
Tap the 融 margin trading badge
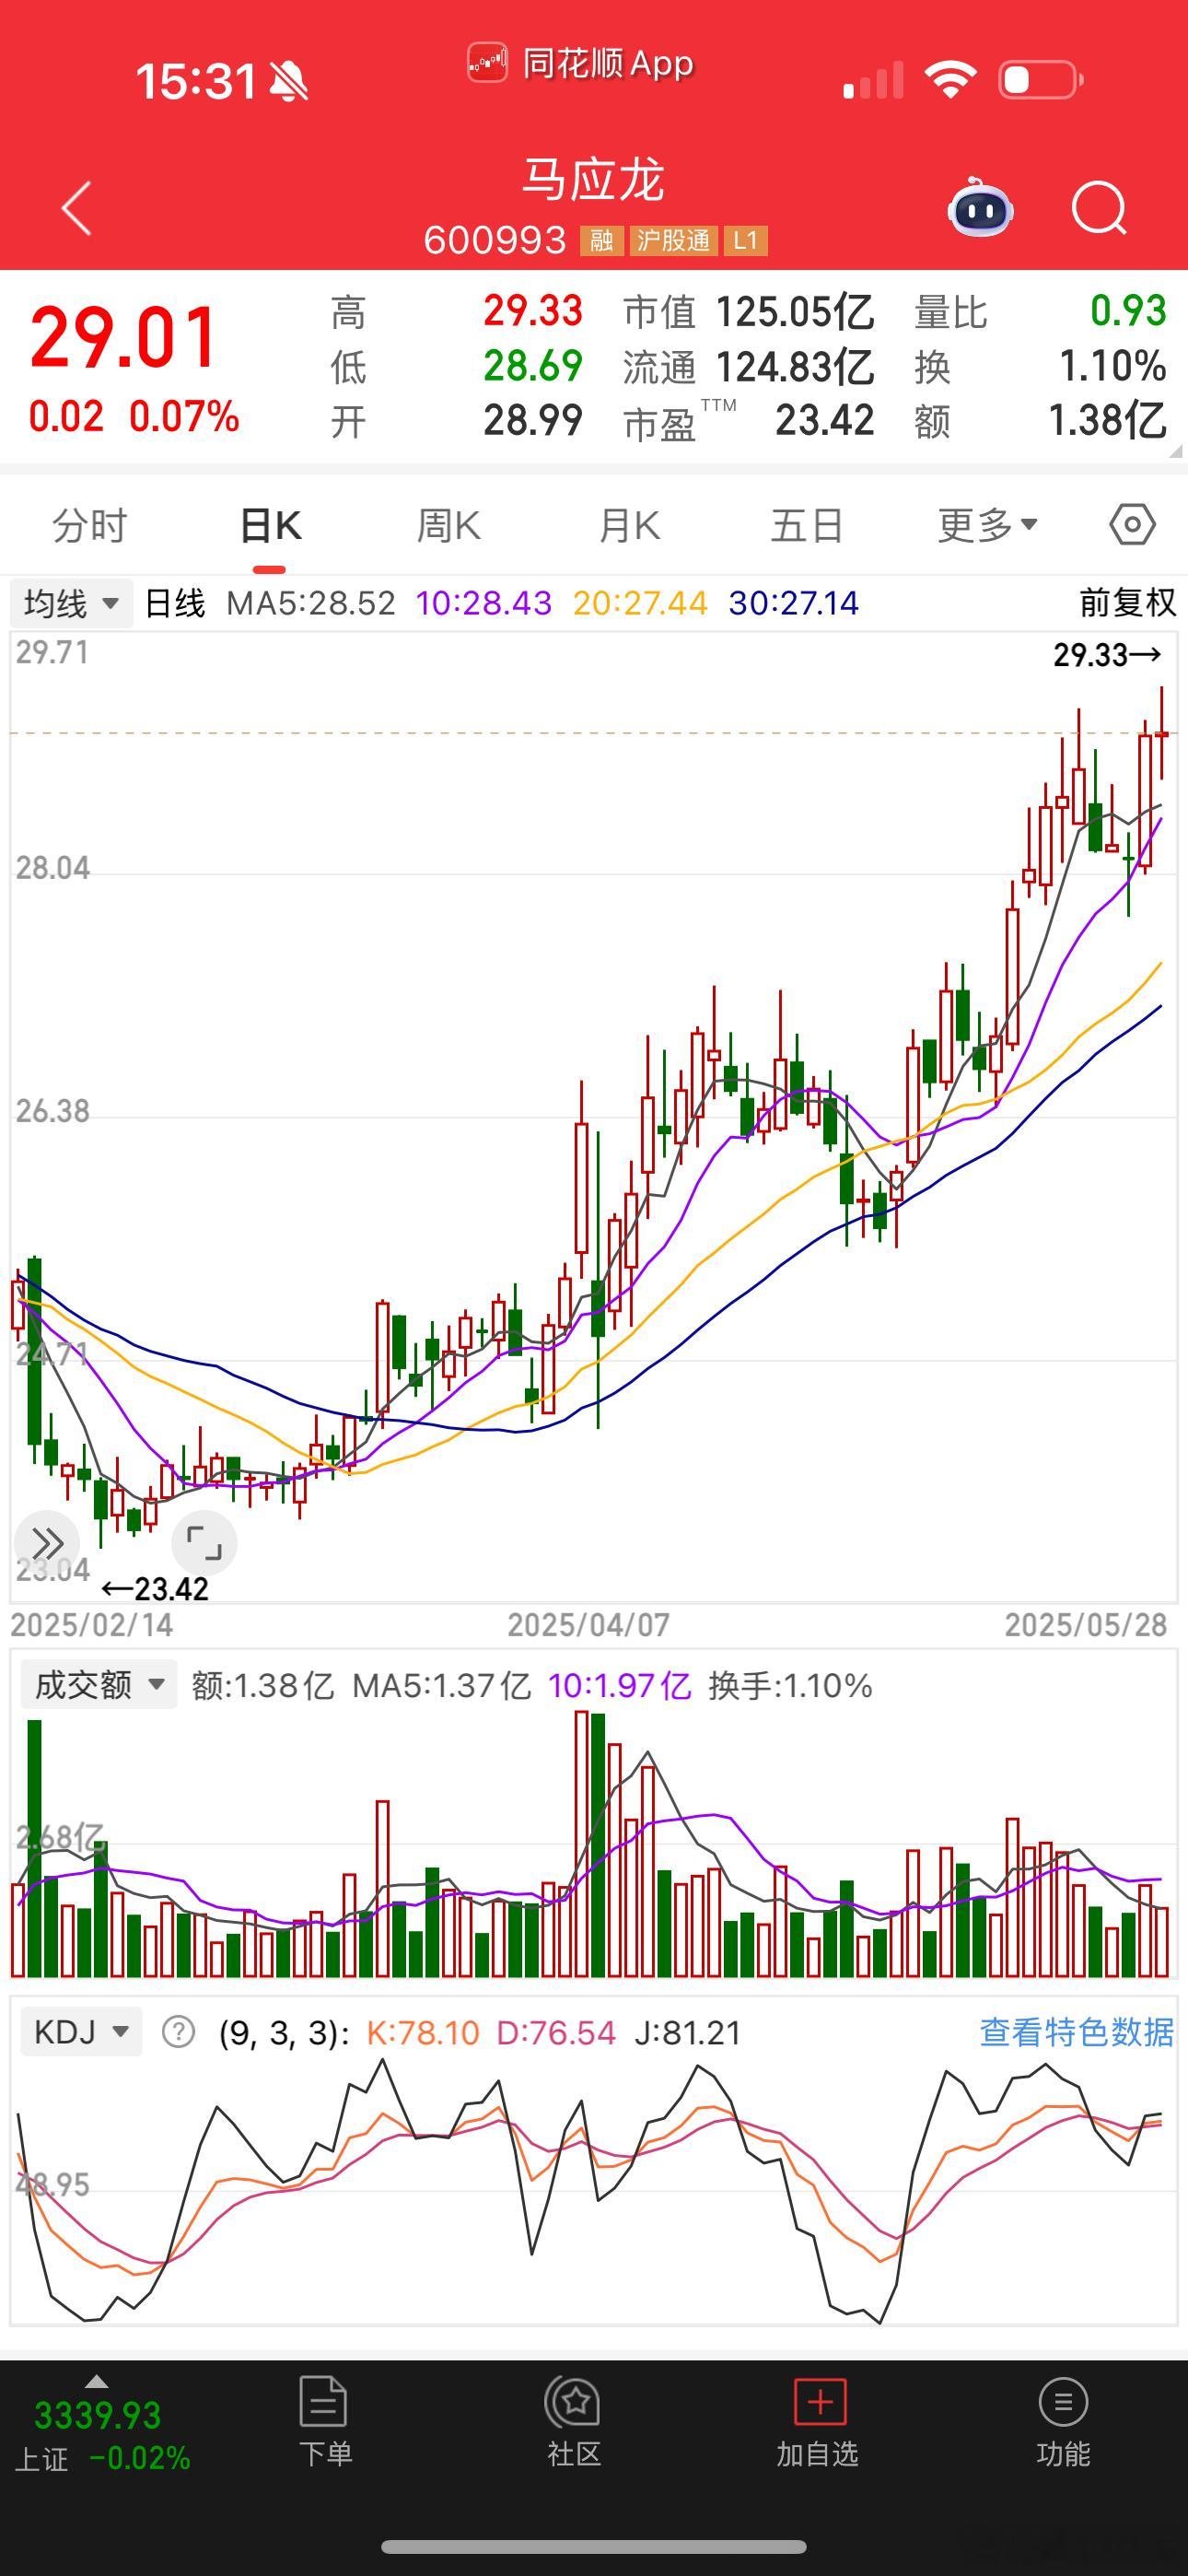601,241
